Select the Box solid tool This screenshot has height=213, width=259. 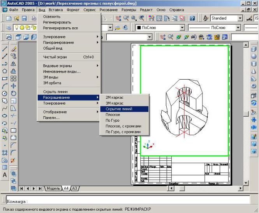[x=254, y=49]
